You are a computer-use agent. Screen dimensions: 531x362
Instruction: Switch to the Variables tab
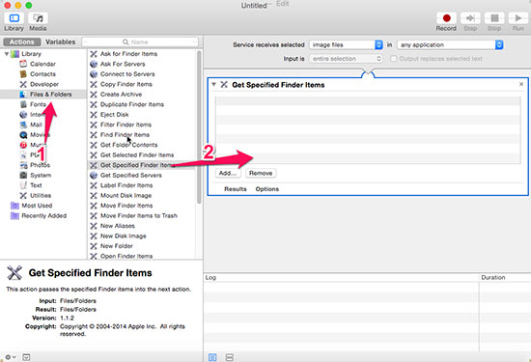(x=60, y=42)
